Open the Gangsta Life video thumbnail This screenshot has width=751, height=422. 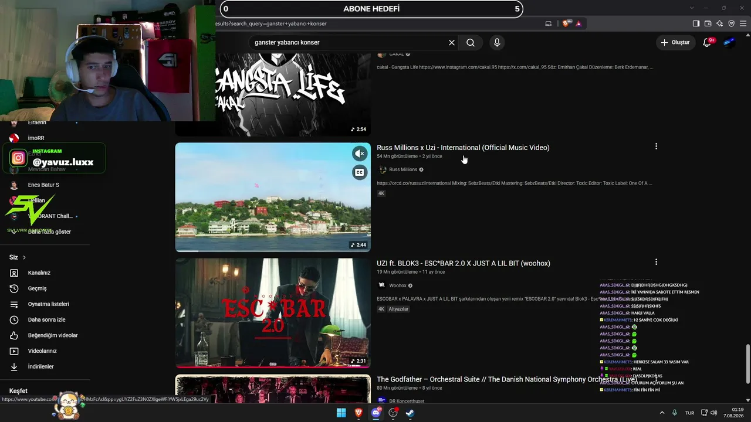(273, 94)
